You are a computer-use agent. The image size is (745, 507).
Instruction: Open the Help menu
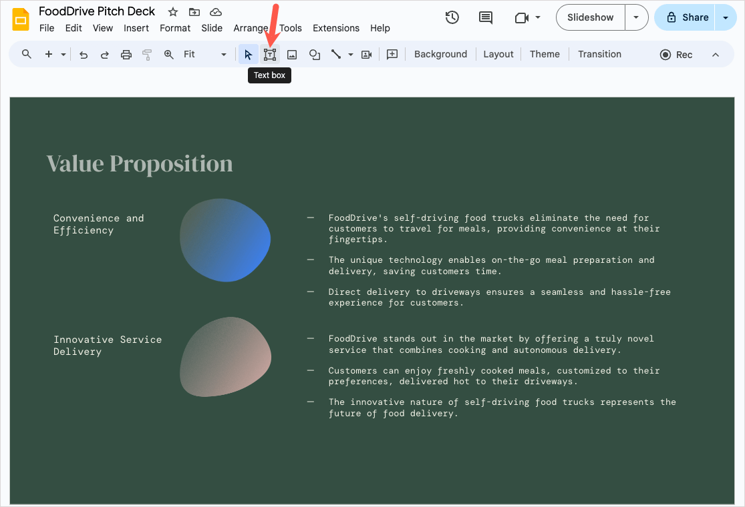click(380, 28)
